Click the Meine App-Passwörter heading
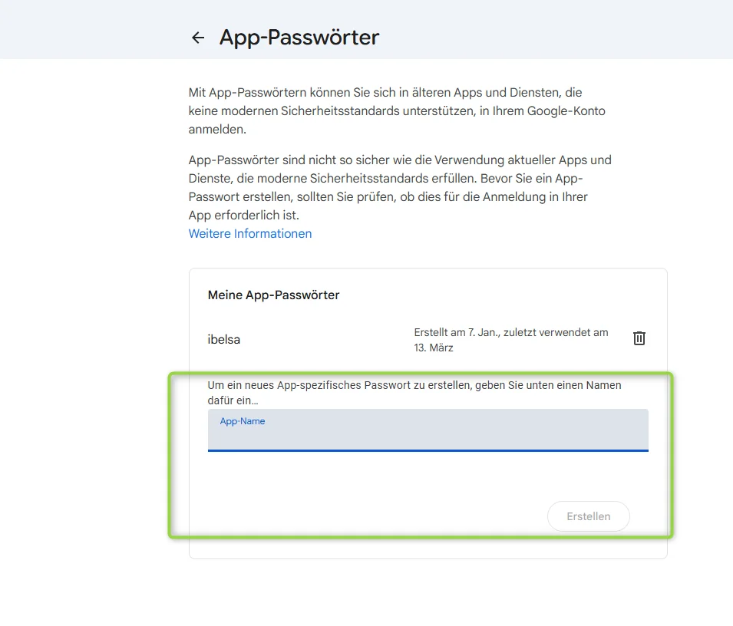 [273, 295]
